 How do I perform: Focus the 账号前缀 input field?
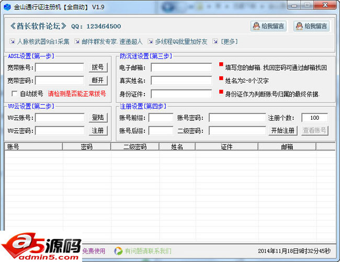(161, 118)
